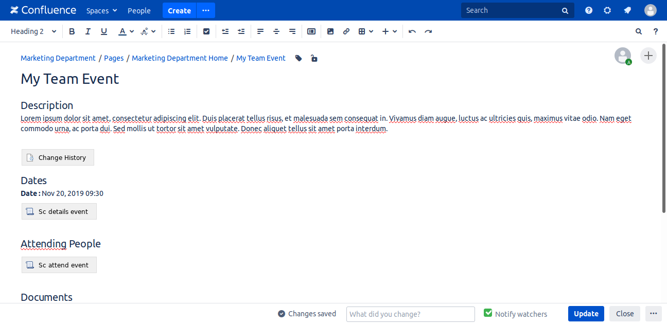
Task: Insert a link using the link icon
Action: [x=346, y=31]
